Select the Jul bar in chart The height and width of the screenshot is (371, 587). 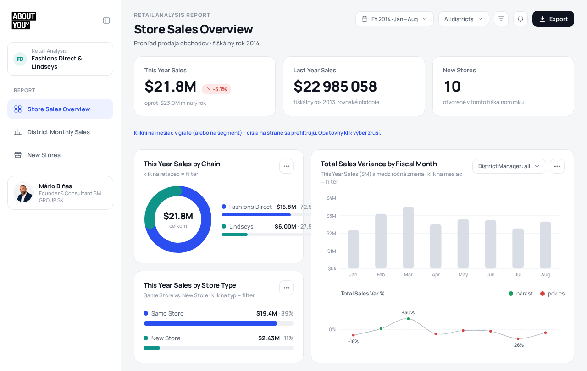pos(518,249)
